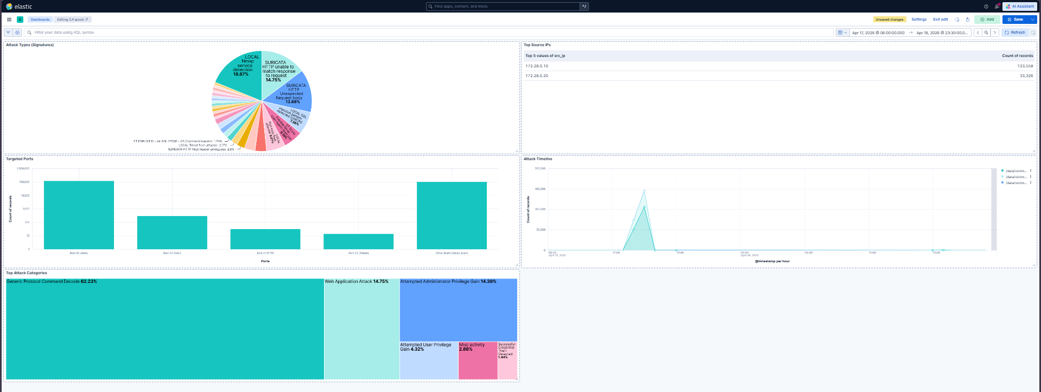
Task: Open the filter menu icon
Action: tap(8, 33)
